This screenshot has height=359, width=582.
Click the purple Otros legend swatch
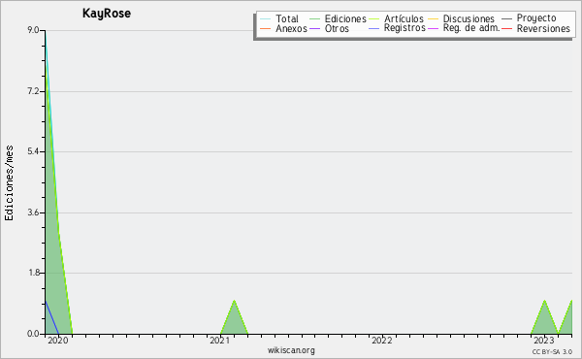[x=314, y=28]
